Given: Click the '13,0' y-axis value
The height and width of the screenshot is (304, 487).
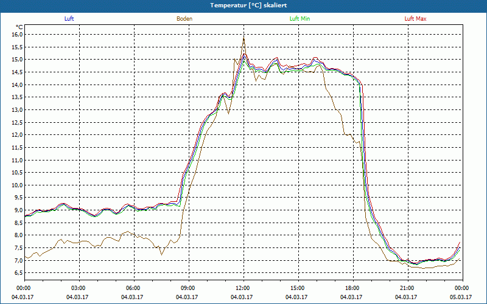Looking at the screenshot, I should coord(18,110).
